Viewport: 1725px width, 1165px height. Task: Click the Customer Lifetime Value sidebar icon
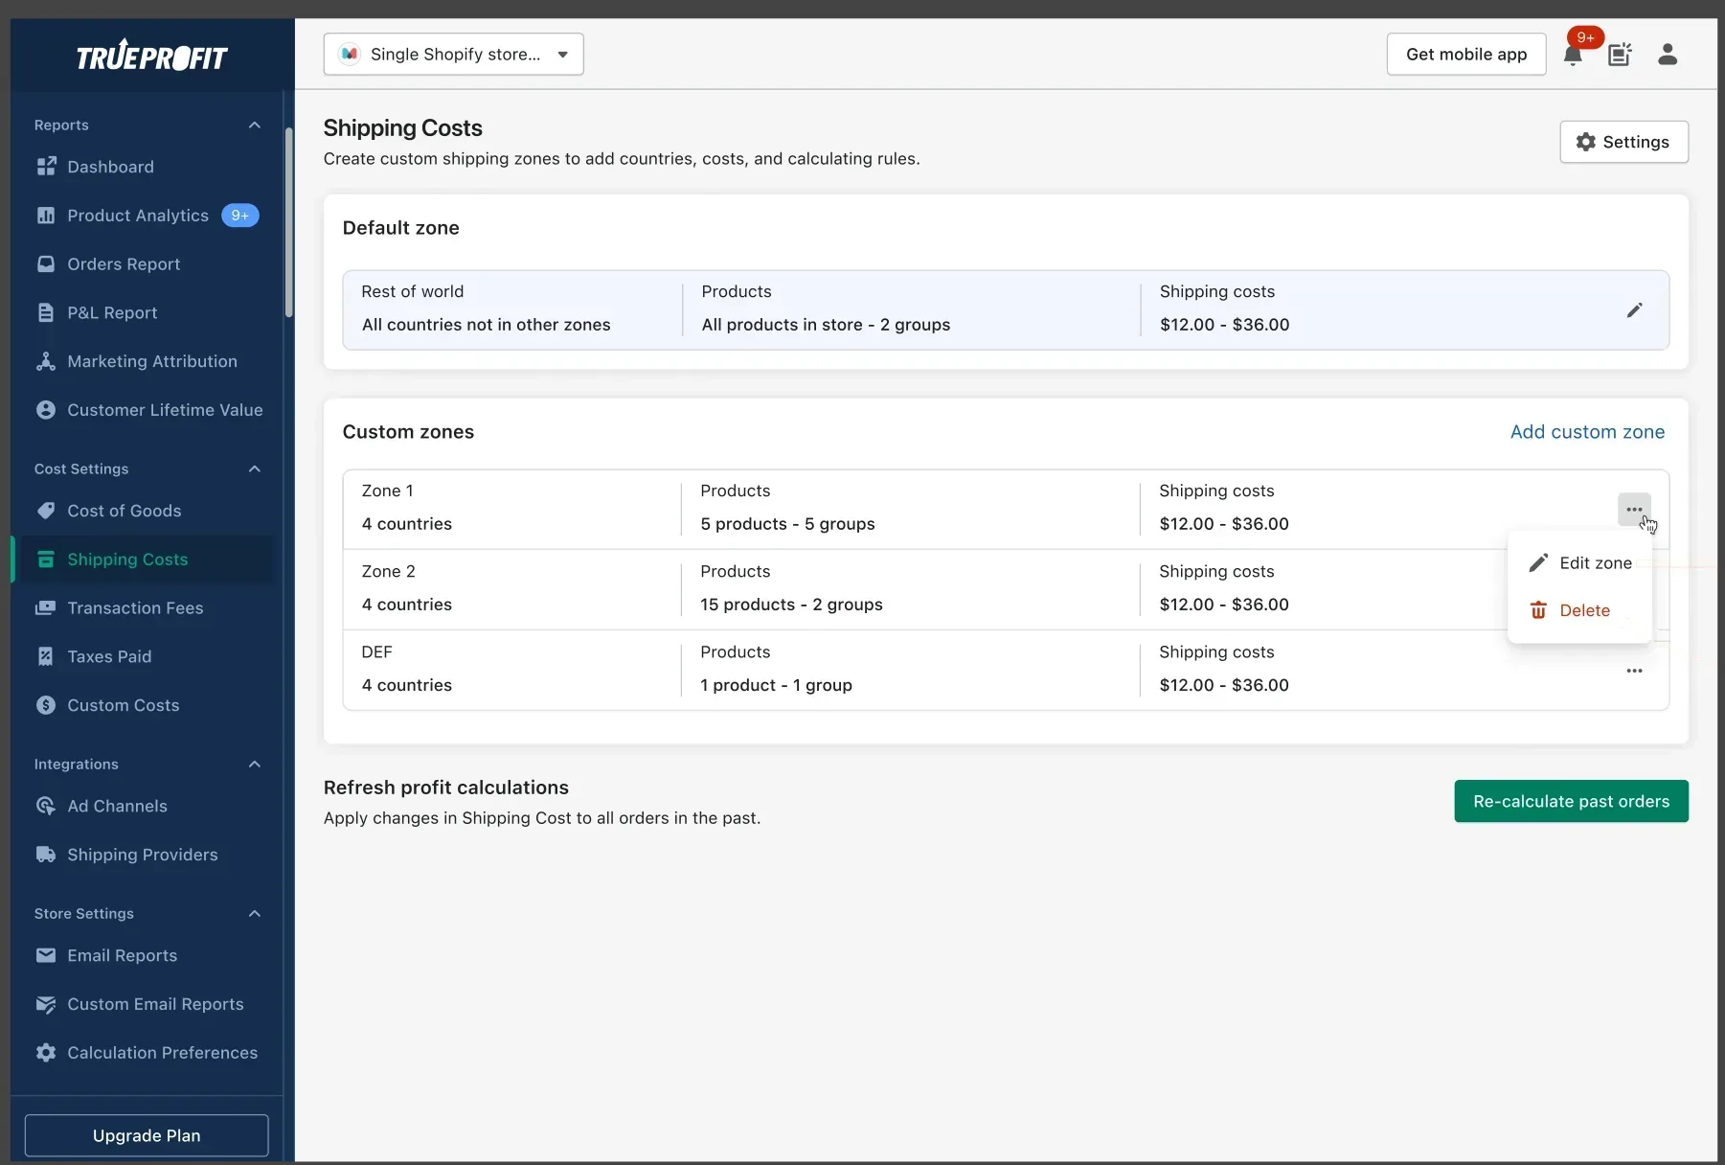click(46, 410)
